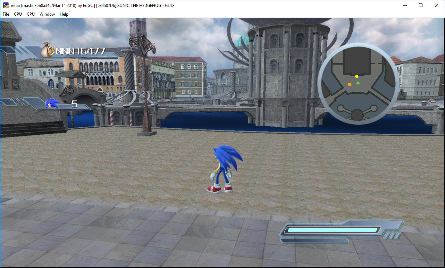The width and height of the screenshot is (445, 268).
Task: Maximize the xenia window
Action: click(x=421, y=5)
